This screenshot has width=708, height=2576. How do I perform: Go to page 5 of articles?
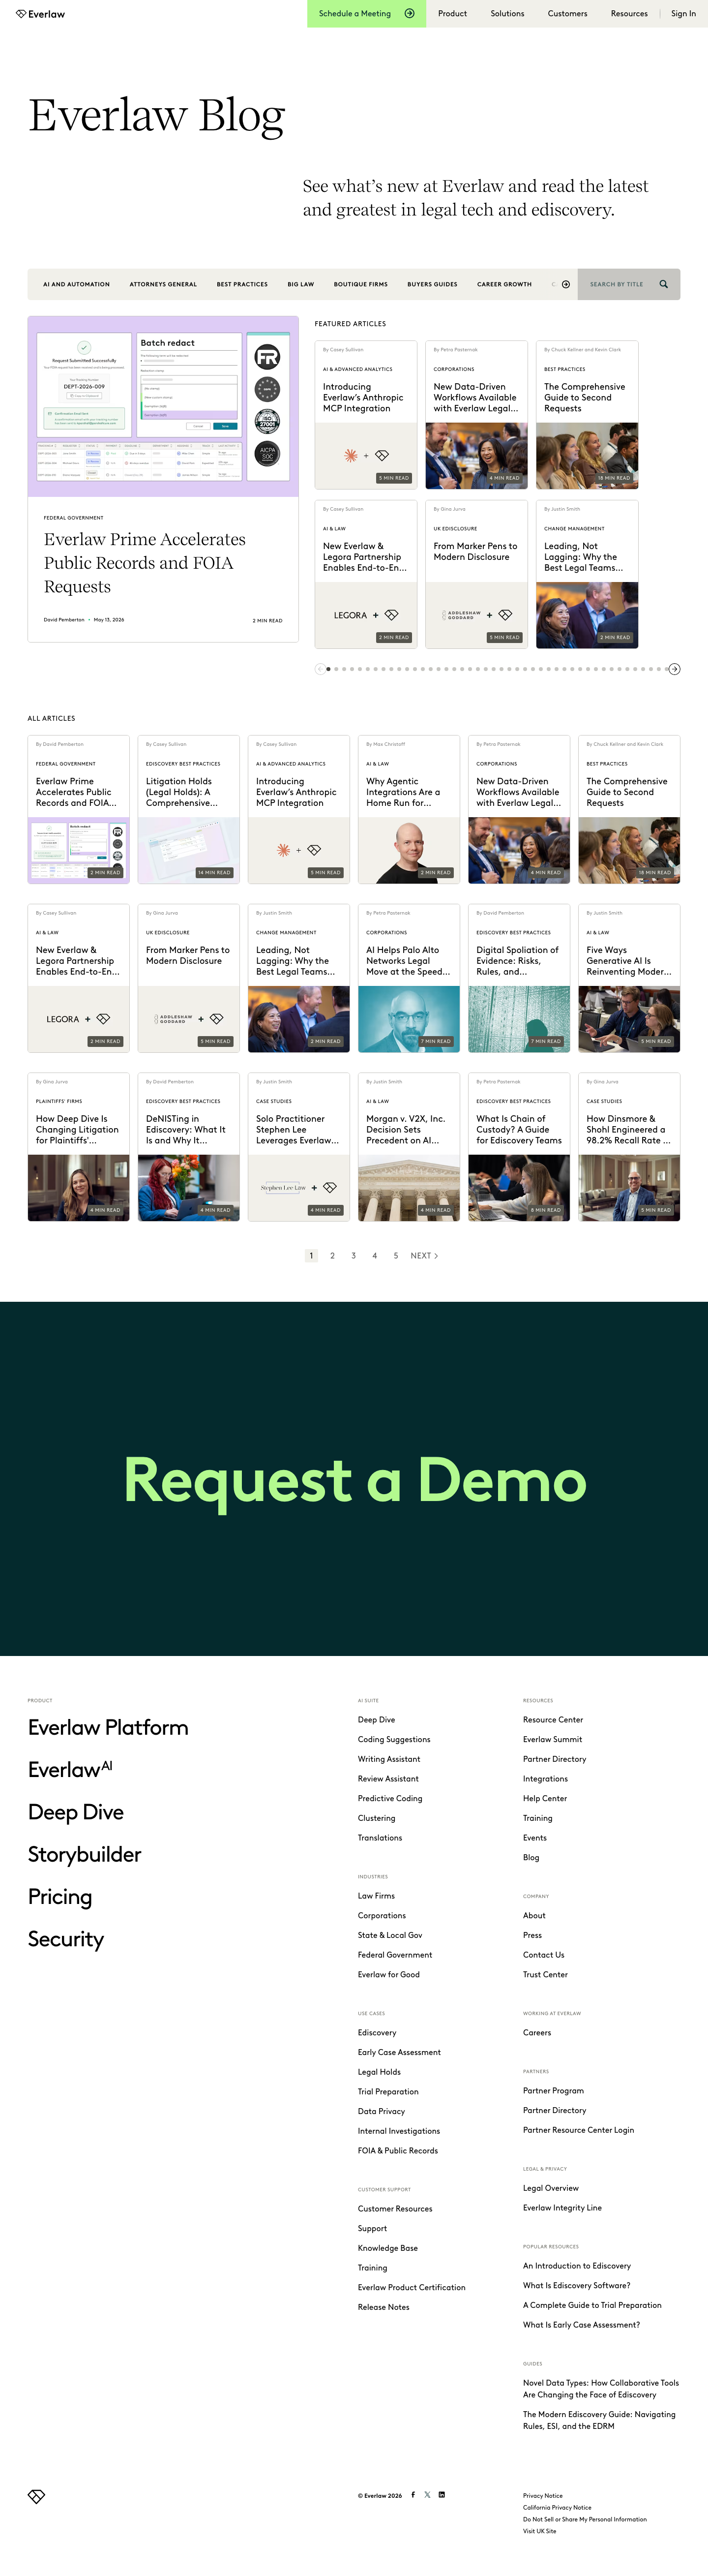pyautogui.click(x=396, y=1256)
